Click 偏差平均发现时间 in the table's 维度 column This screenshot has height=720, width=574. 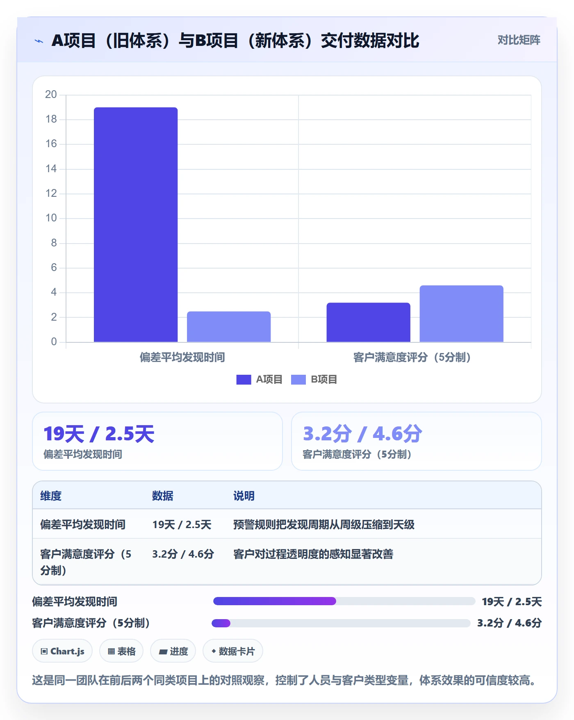point(83,524)
